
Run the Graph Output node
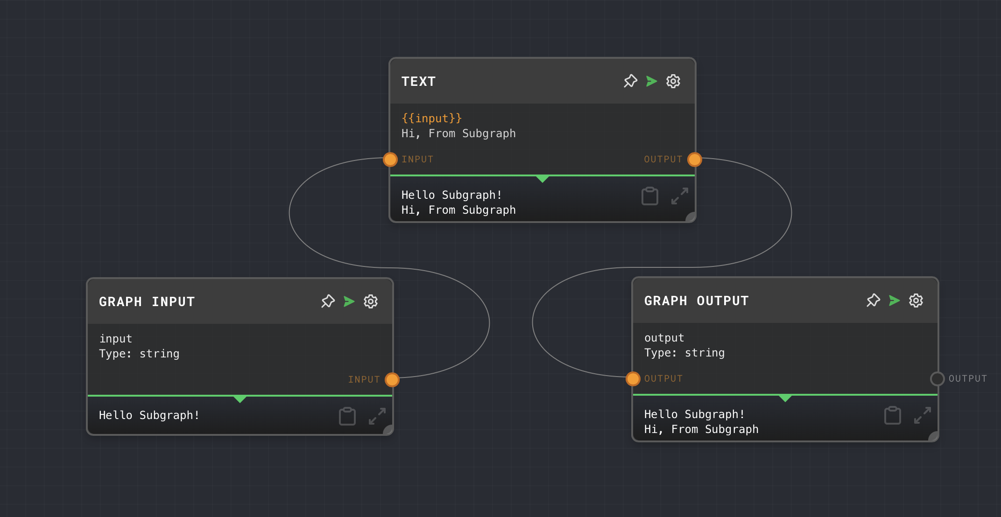point(895,300)
